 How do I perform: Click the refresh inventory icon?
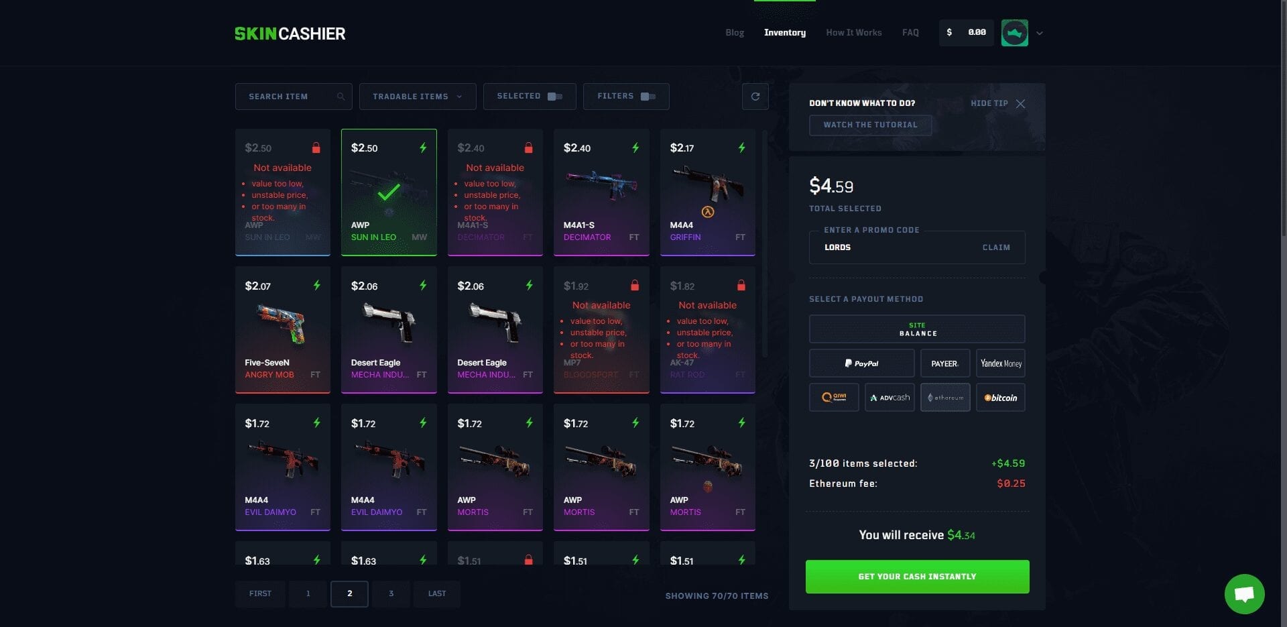click(755, 97)
